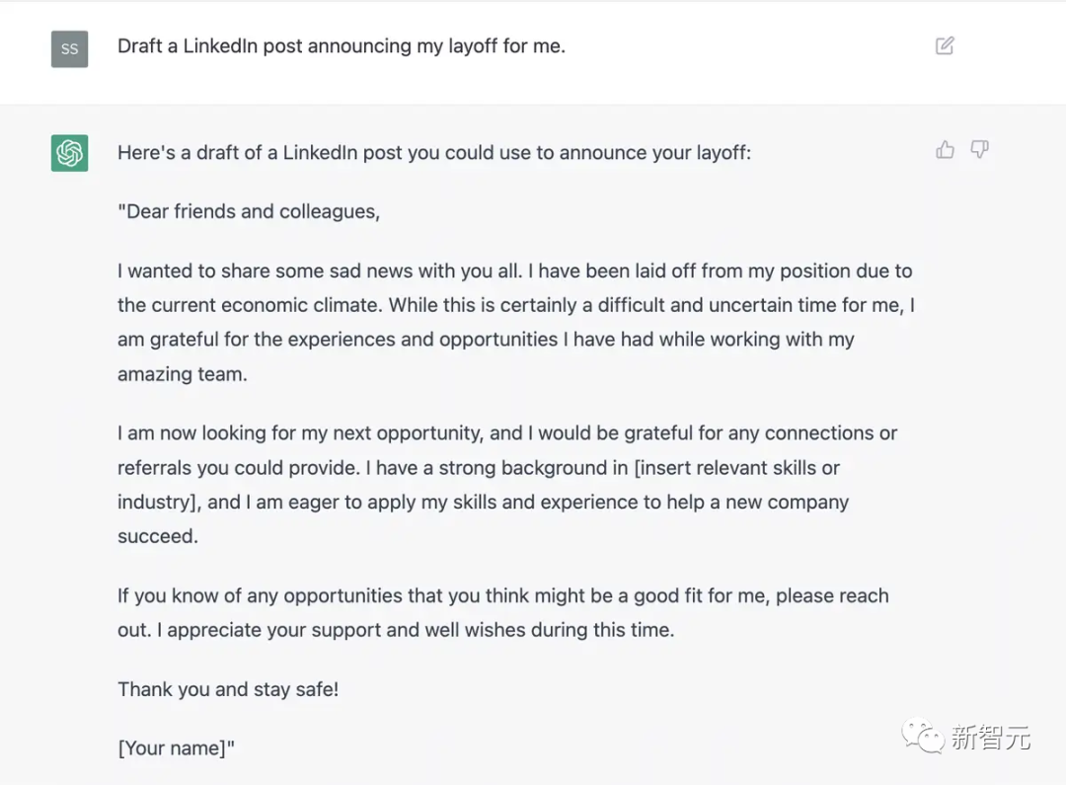Click the 新智元 watermark text
Viewport: 1066px width, 785px height.
pyautogui.click(x=990, y=737)
